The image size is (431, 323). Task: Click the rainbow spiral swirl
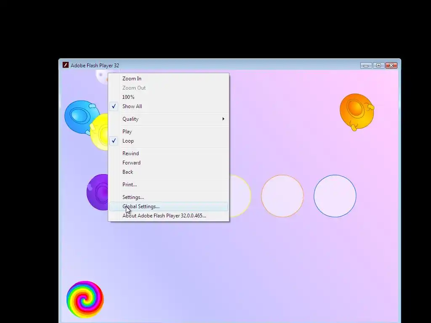[85, 299]
